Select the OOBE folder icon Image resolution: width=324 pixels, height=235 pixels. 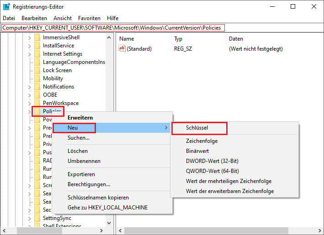(x=37, y=95)
